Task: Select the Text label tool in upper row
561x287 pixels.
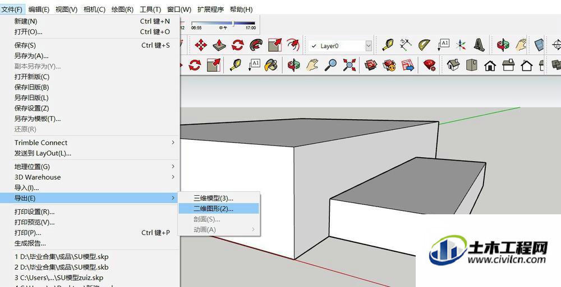Action: point(443,45)
